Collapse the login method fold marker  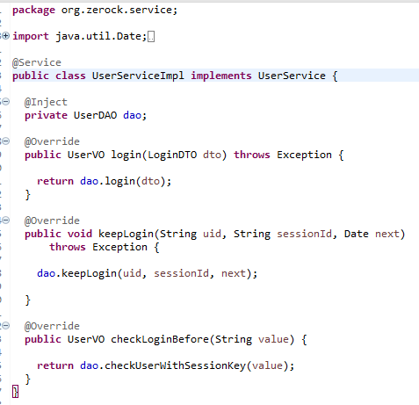point(6,141)
